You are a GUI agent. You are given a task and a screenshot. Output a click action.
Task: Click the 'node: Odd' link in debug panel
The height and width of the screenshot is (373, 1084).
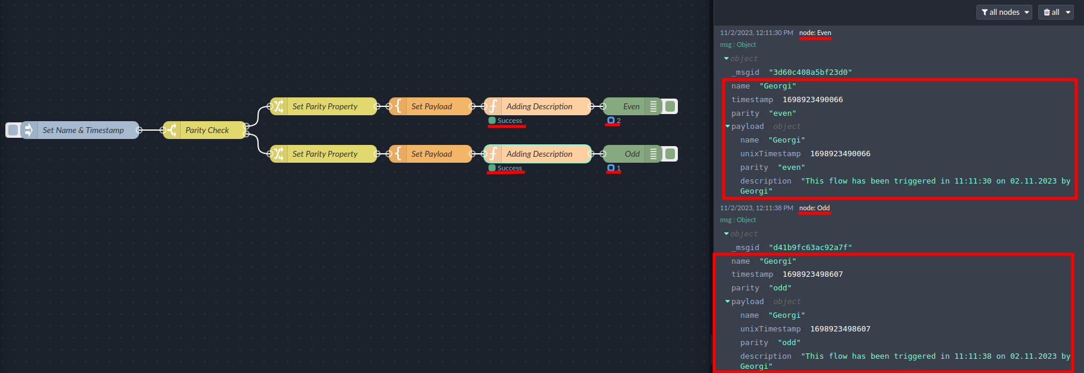tap(814, 208)
